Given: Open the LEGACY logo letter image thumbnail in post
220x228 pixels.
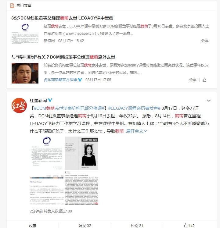Looking at the screenshot, I should click(47, 153).
